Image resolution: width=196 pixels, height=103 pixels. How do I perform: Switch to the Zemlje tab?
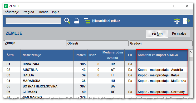(35, 43)
